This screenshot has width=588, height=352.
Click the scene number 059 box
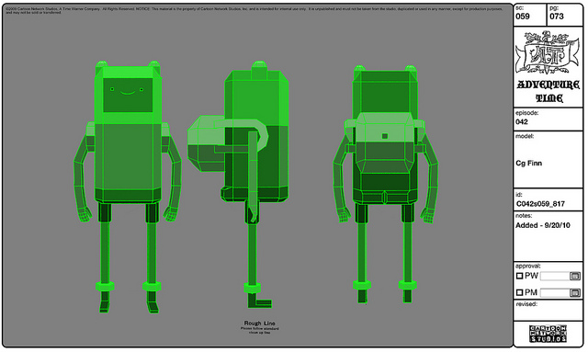tap(530, 15)
